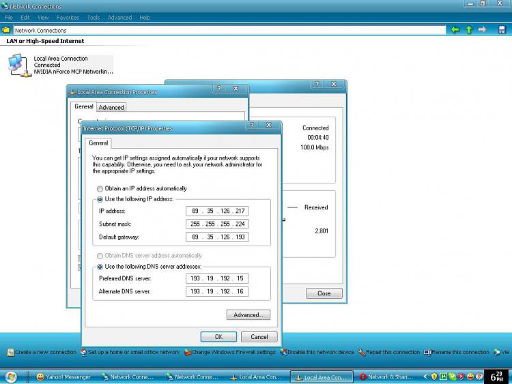512x384 pixels.
Task: Open the Tools menu
Action: (94, 17)
